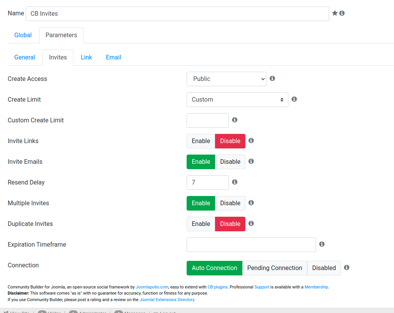Select Enable for Invite Emails
This screenshot has height=313, width=394.
click(201, 162)
